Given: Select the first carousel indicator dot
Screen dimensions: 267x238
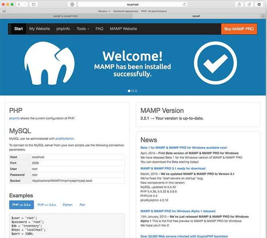Looking at the screenshot, I should (x=129, y=91).
